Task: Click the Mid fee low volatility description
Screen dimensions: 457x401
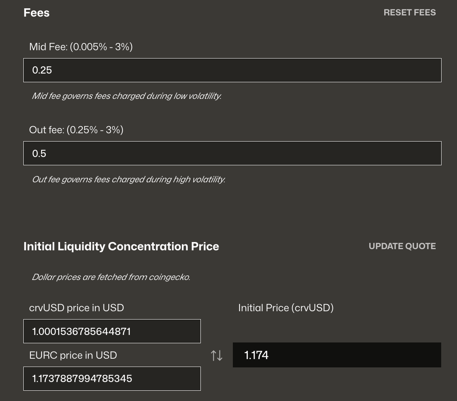Action: coord(127,96)
